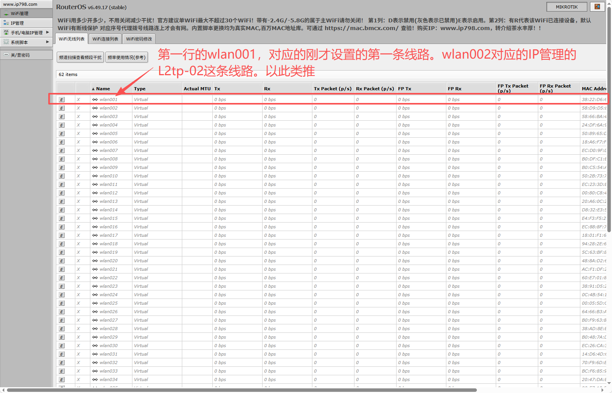Viewport: 612px width, 393px height.
Task: Enable wlan015 with its E button
Action: [61, 218]
